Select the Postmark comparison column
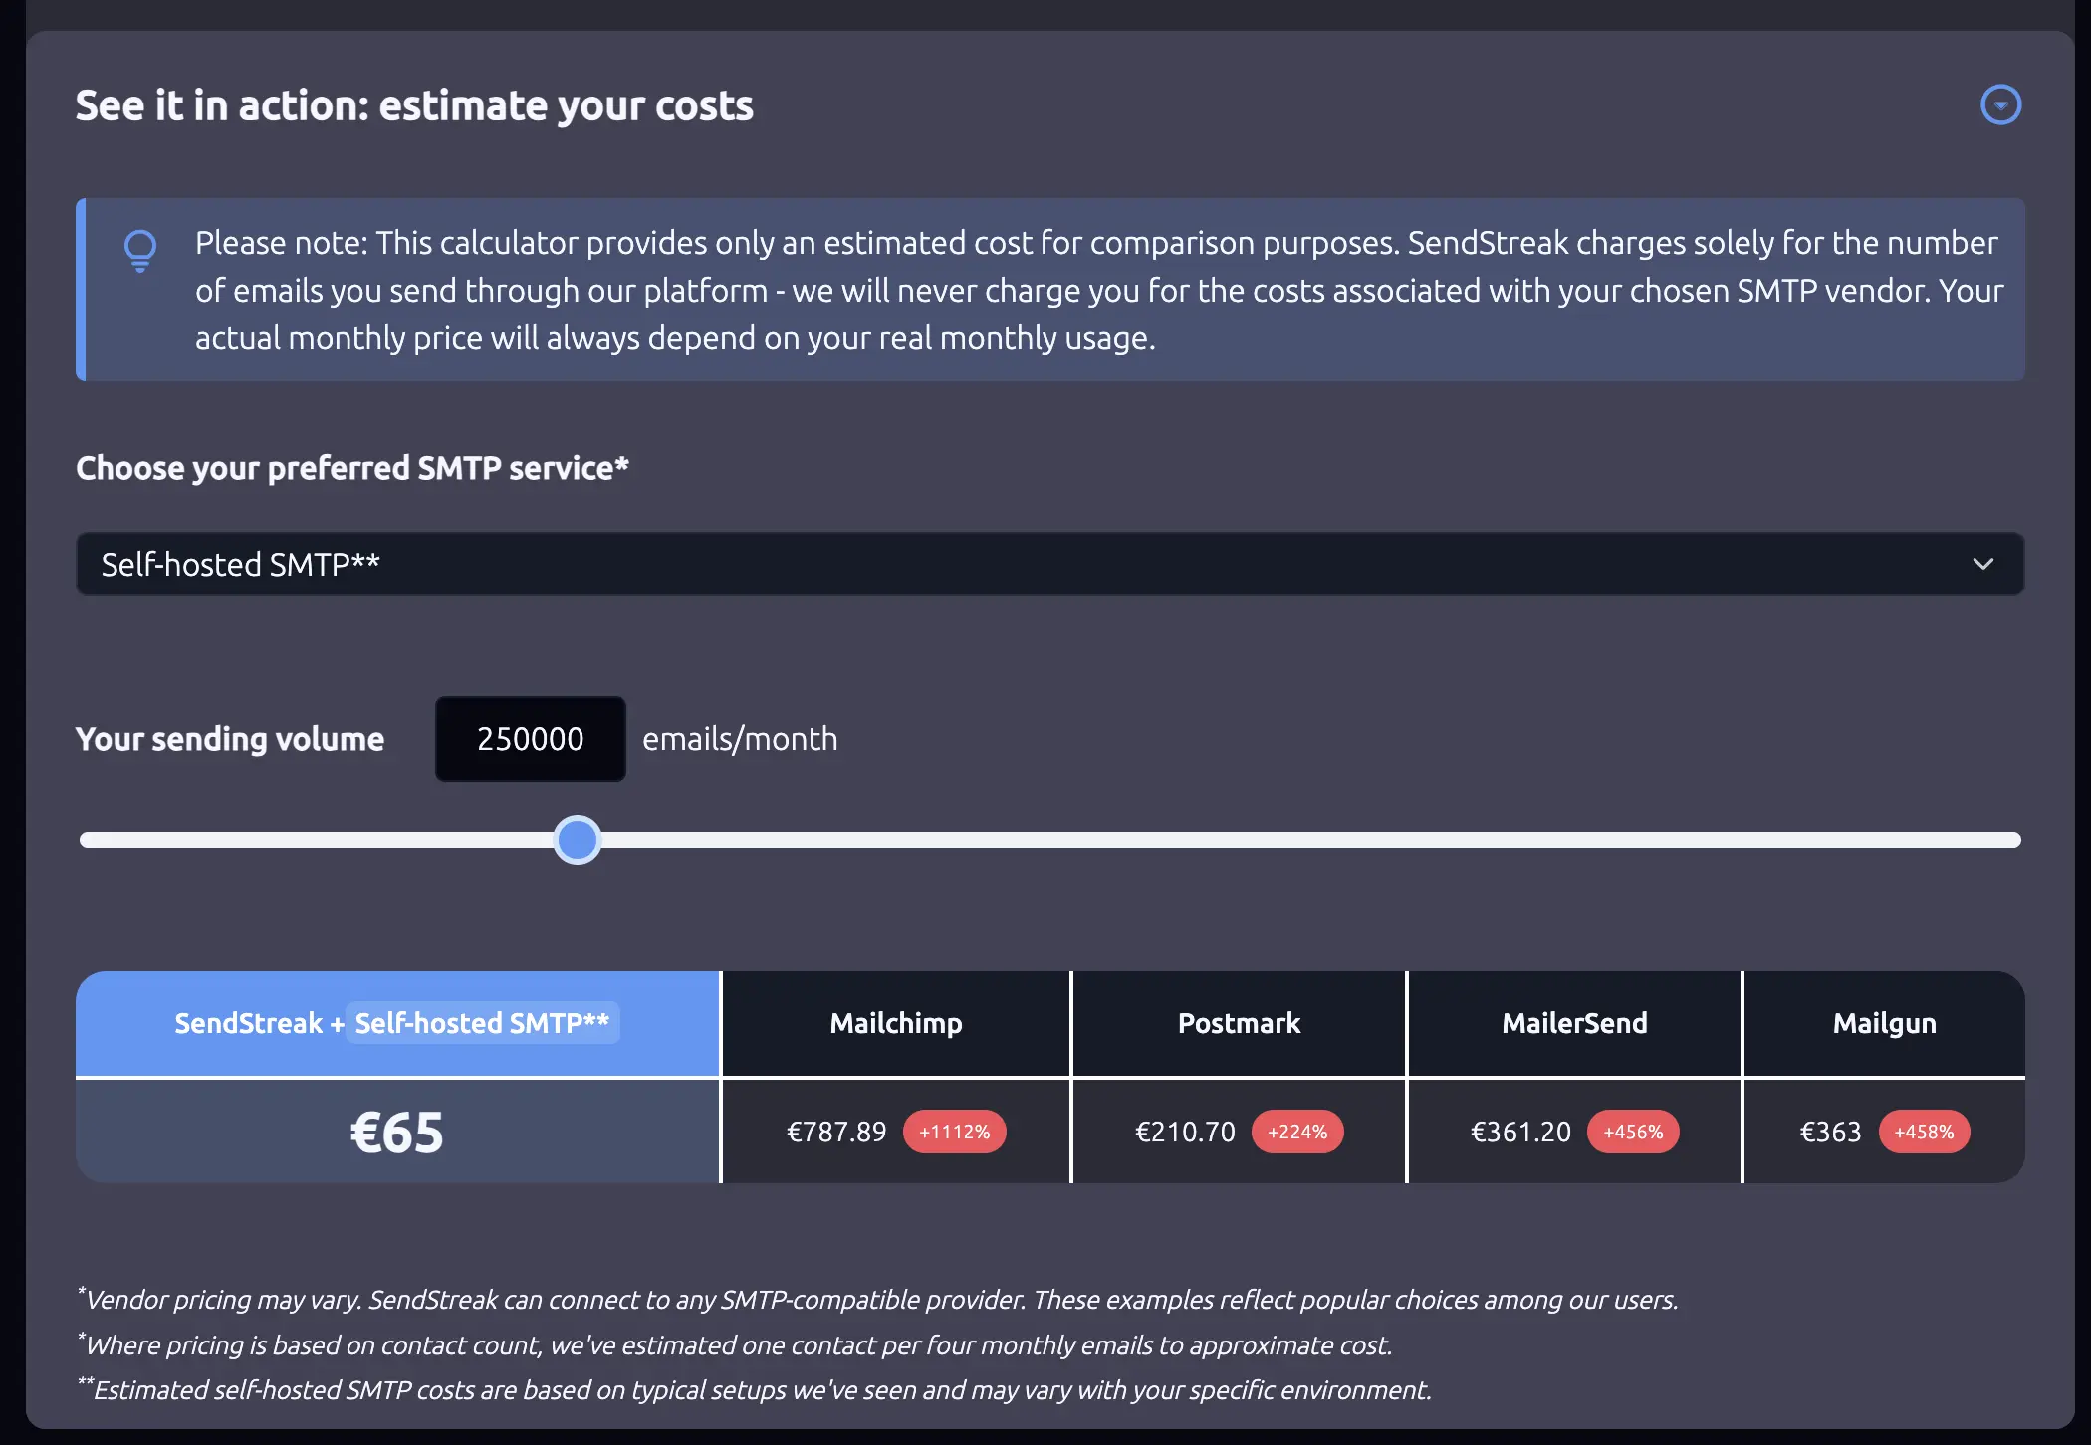This screenshot has height=1445, width=2091. point(1238,1023)
